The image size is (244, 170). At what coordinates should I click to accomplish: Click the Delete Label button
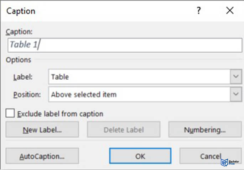click(x=124, y=129)
